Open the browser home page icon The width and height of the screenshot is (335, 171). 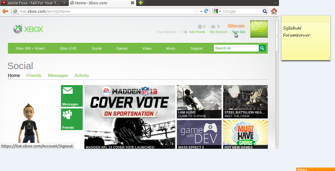point(274,11)
